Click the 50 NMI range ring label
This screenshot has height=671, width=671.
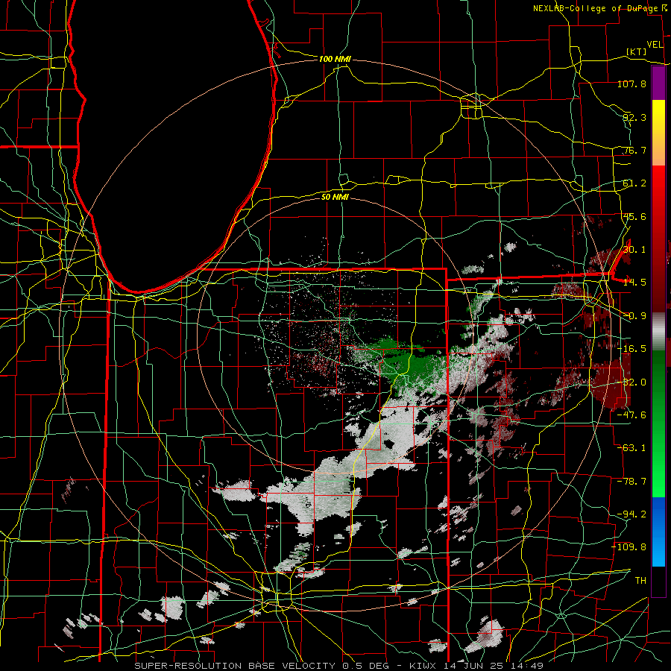[335, 197]
